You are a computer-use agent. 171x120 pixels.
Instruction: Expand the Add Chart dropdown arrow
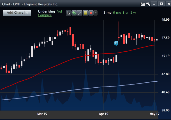27,13
